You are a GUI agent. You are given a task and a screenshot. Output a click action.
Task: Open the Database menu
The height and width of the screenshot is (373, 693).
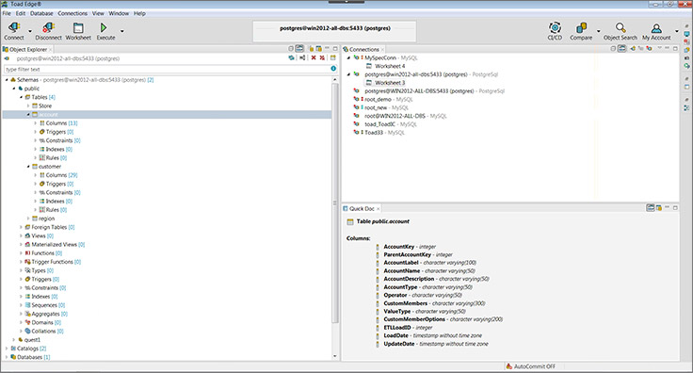[41, 13]
